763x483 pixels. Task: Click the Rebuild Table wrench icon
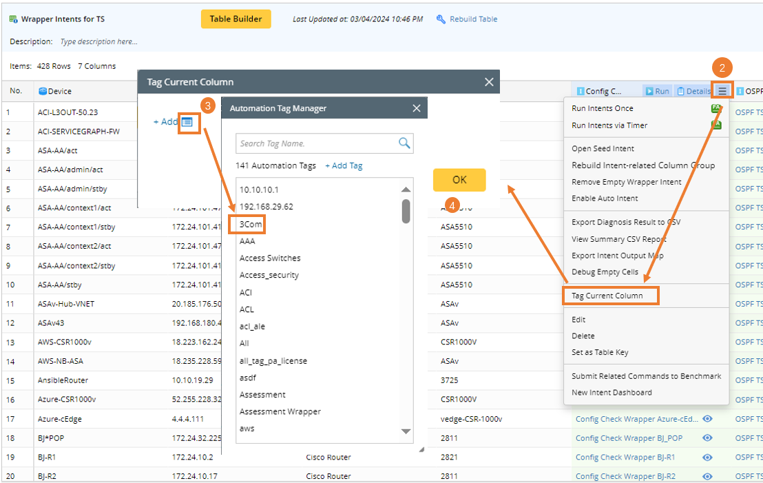441,19
